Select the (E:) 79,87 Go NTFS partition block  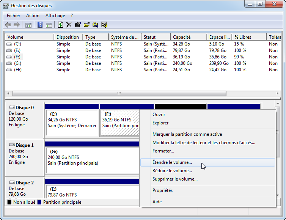93,192
